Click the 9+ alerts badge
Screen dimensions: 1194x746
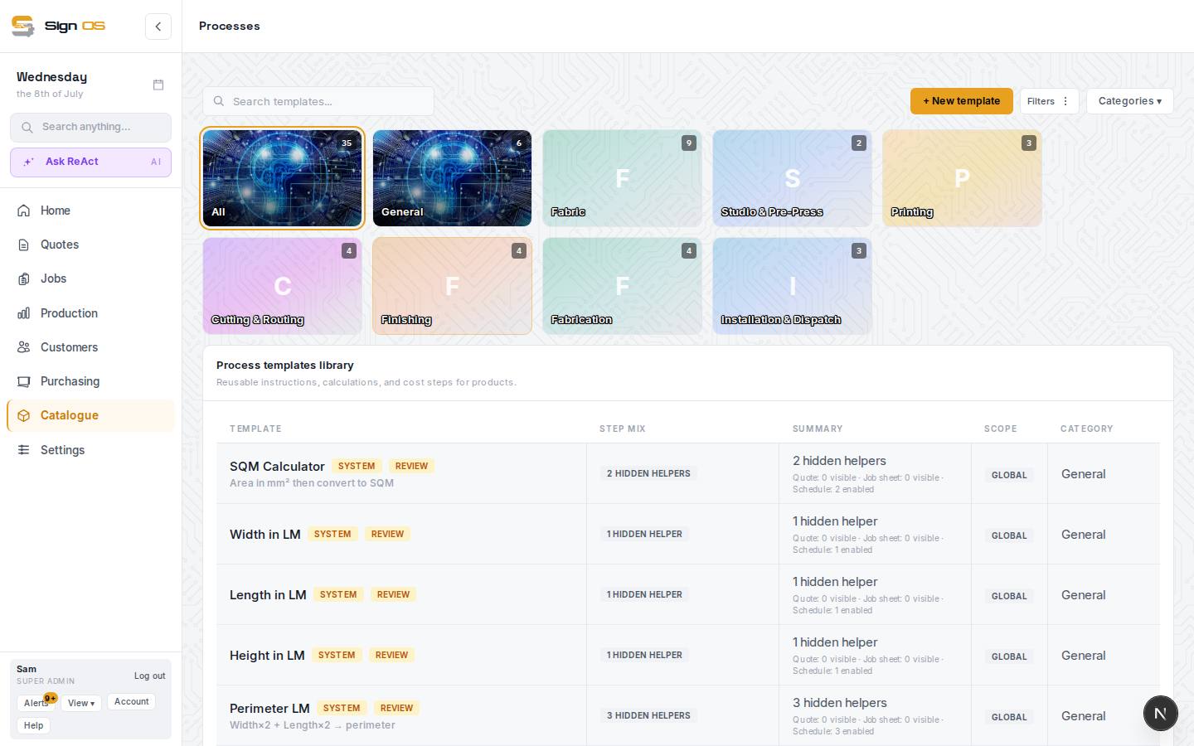(51, 698)
